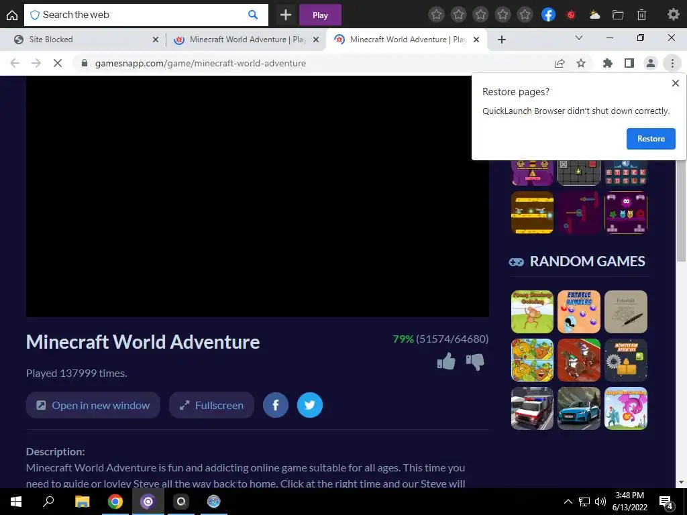
Task: Close the middle Minecraft World Adventure tab
Action: (x=316, y=40)
